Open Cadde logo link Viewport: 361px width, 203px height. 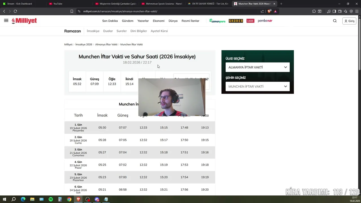(250, 21)
